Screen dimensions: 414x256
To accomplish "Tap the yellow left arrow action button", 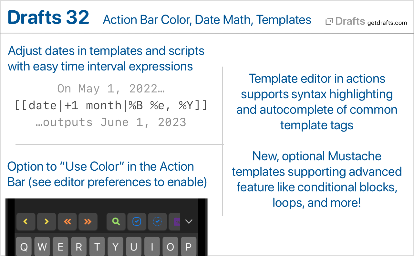I will [x=26, y=221].
